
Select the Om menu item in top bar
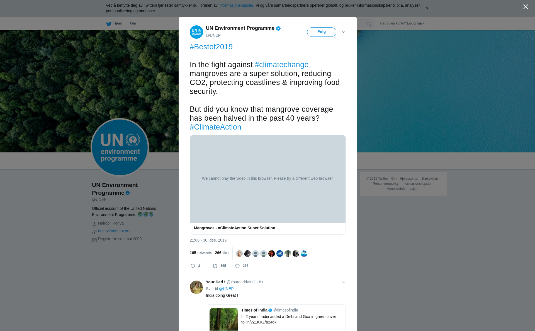click(x=133, y=23)
